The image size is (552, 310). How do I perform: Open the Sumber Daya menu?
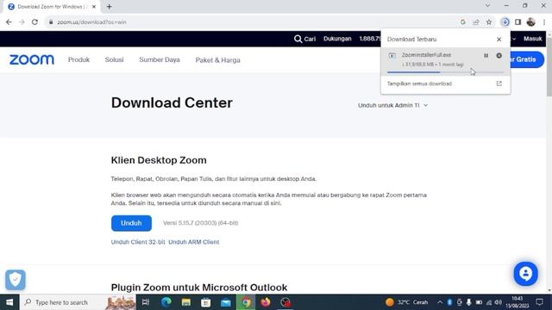pyautogui.click(x=160, y=59)
